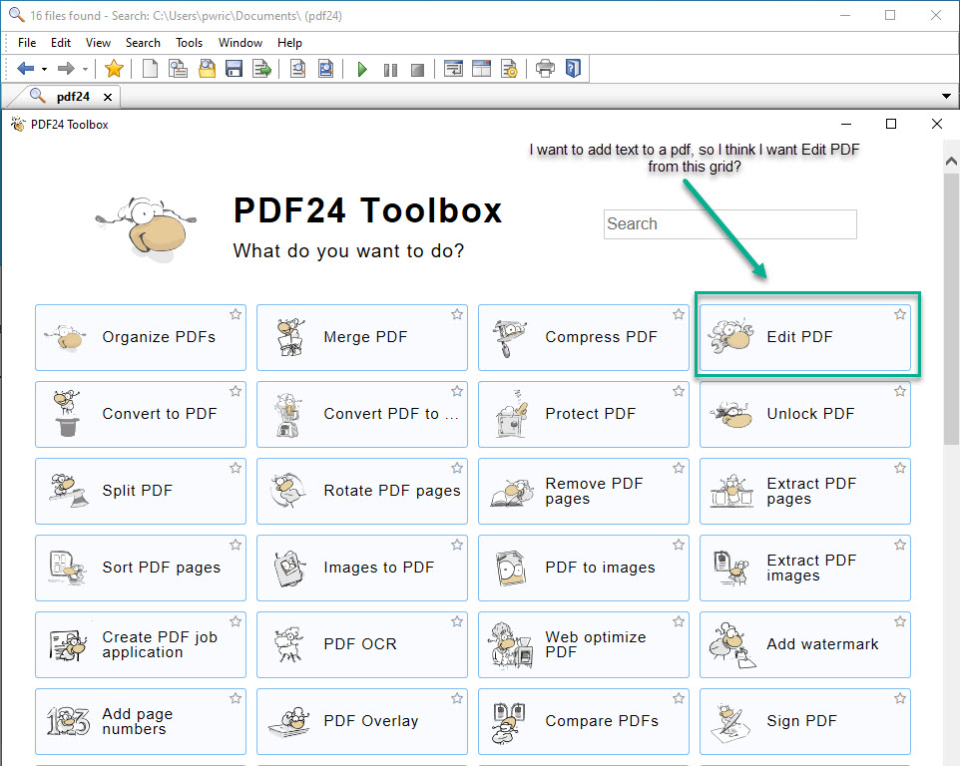Open the Merge PDF tool tile
Viewport: 960px width, 766px height.
362,337
